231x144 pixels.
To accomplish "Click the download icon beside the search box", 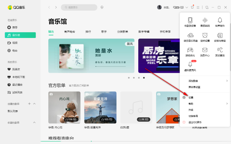I will [x=102, y=7].
